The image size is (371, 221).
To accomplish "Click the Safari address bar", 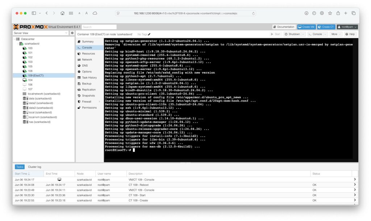I will (186, 13).
